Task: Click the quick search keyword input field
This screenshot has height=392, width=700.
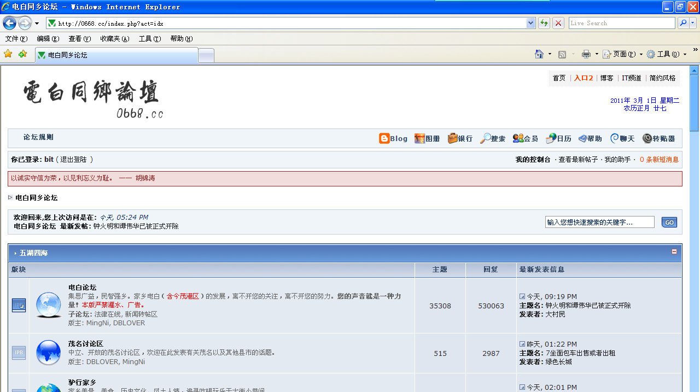Action: [599, 222]
